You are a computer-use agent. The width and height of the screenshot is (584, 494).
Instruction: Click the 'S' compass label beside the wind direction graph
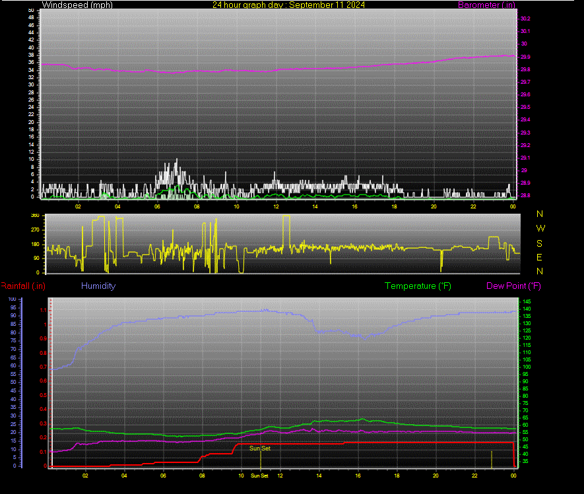click(539, 243)
